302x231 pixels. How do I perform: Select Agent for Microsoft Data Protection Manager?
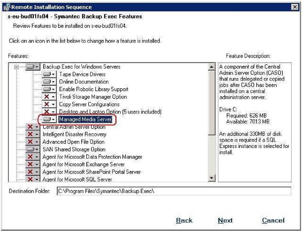click(x=92, y=157)
